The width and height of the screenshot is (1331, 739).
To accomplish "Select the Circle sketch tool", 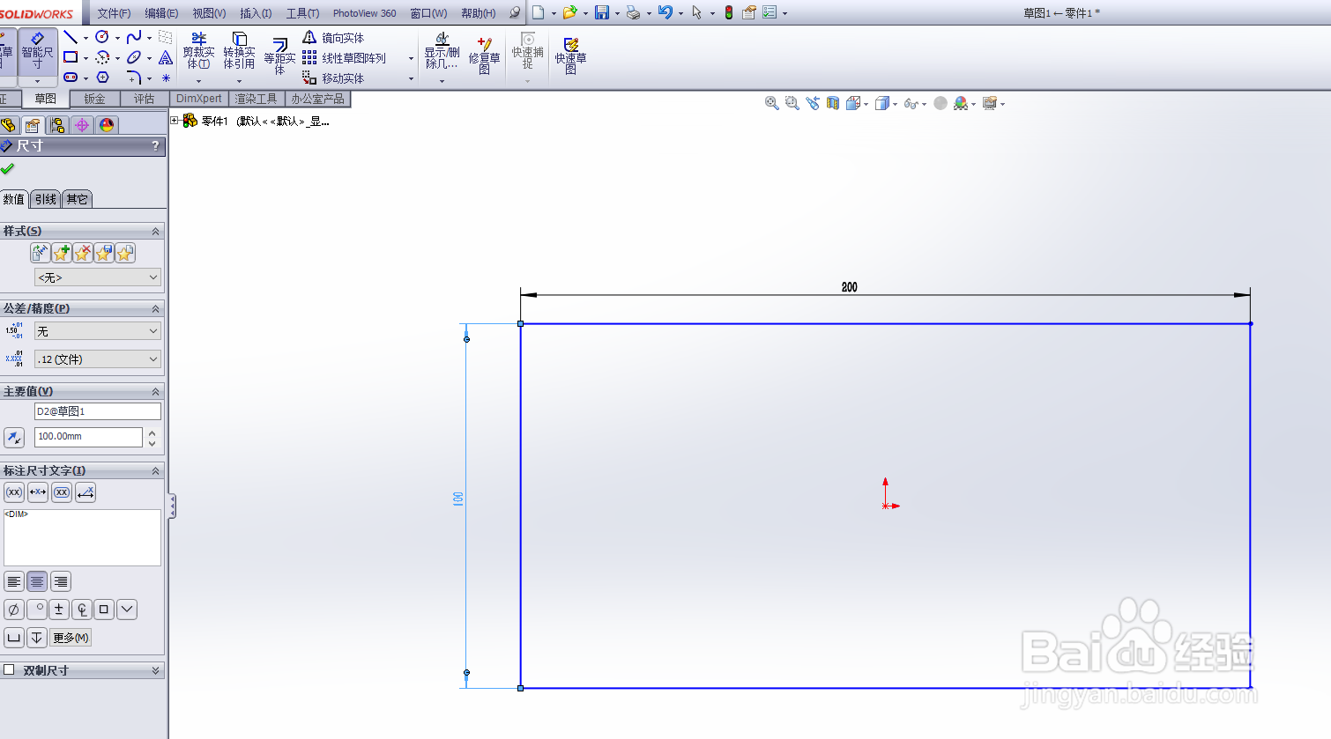I will point(102,37).
